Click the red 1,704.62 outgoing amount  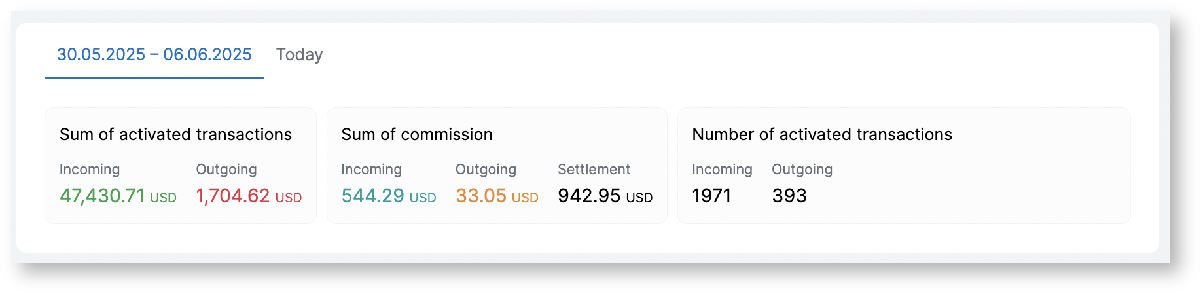click(x=233, y=196)
